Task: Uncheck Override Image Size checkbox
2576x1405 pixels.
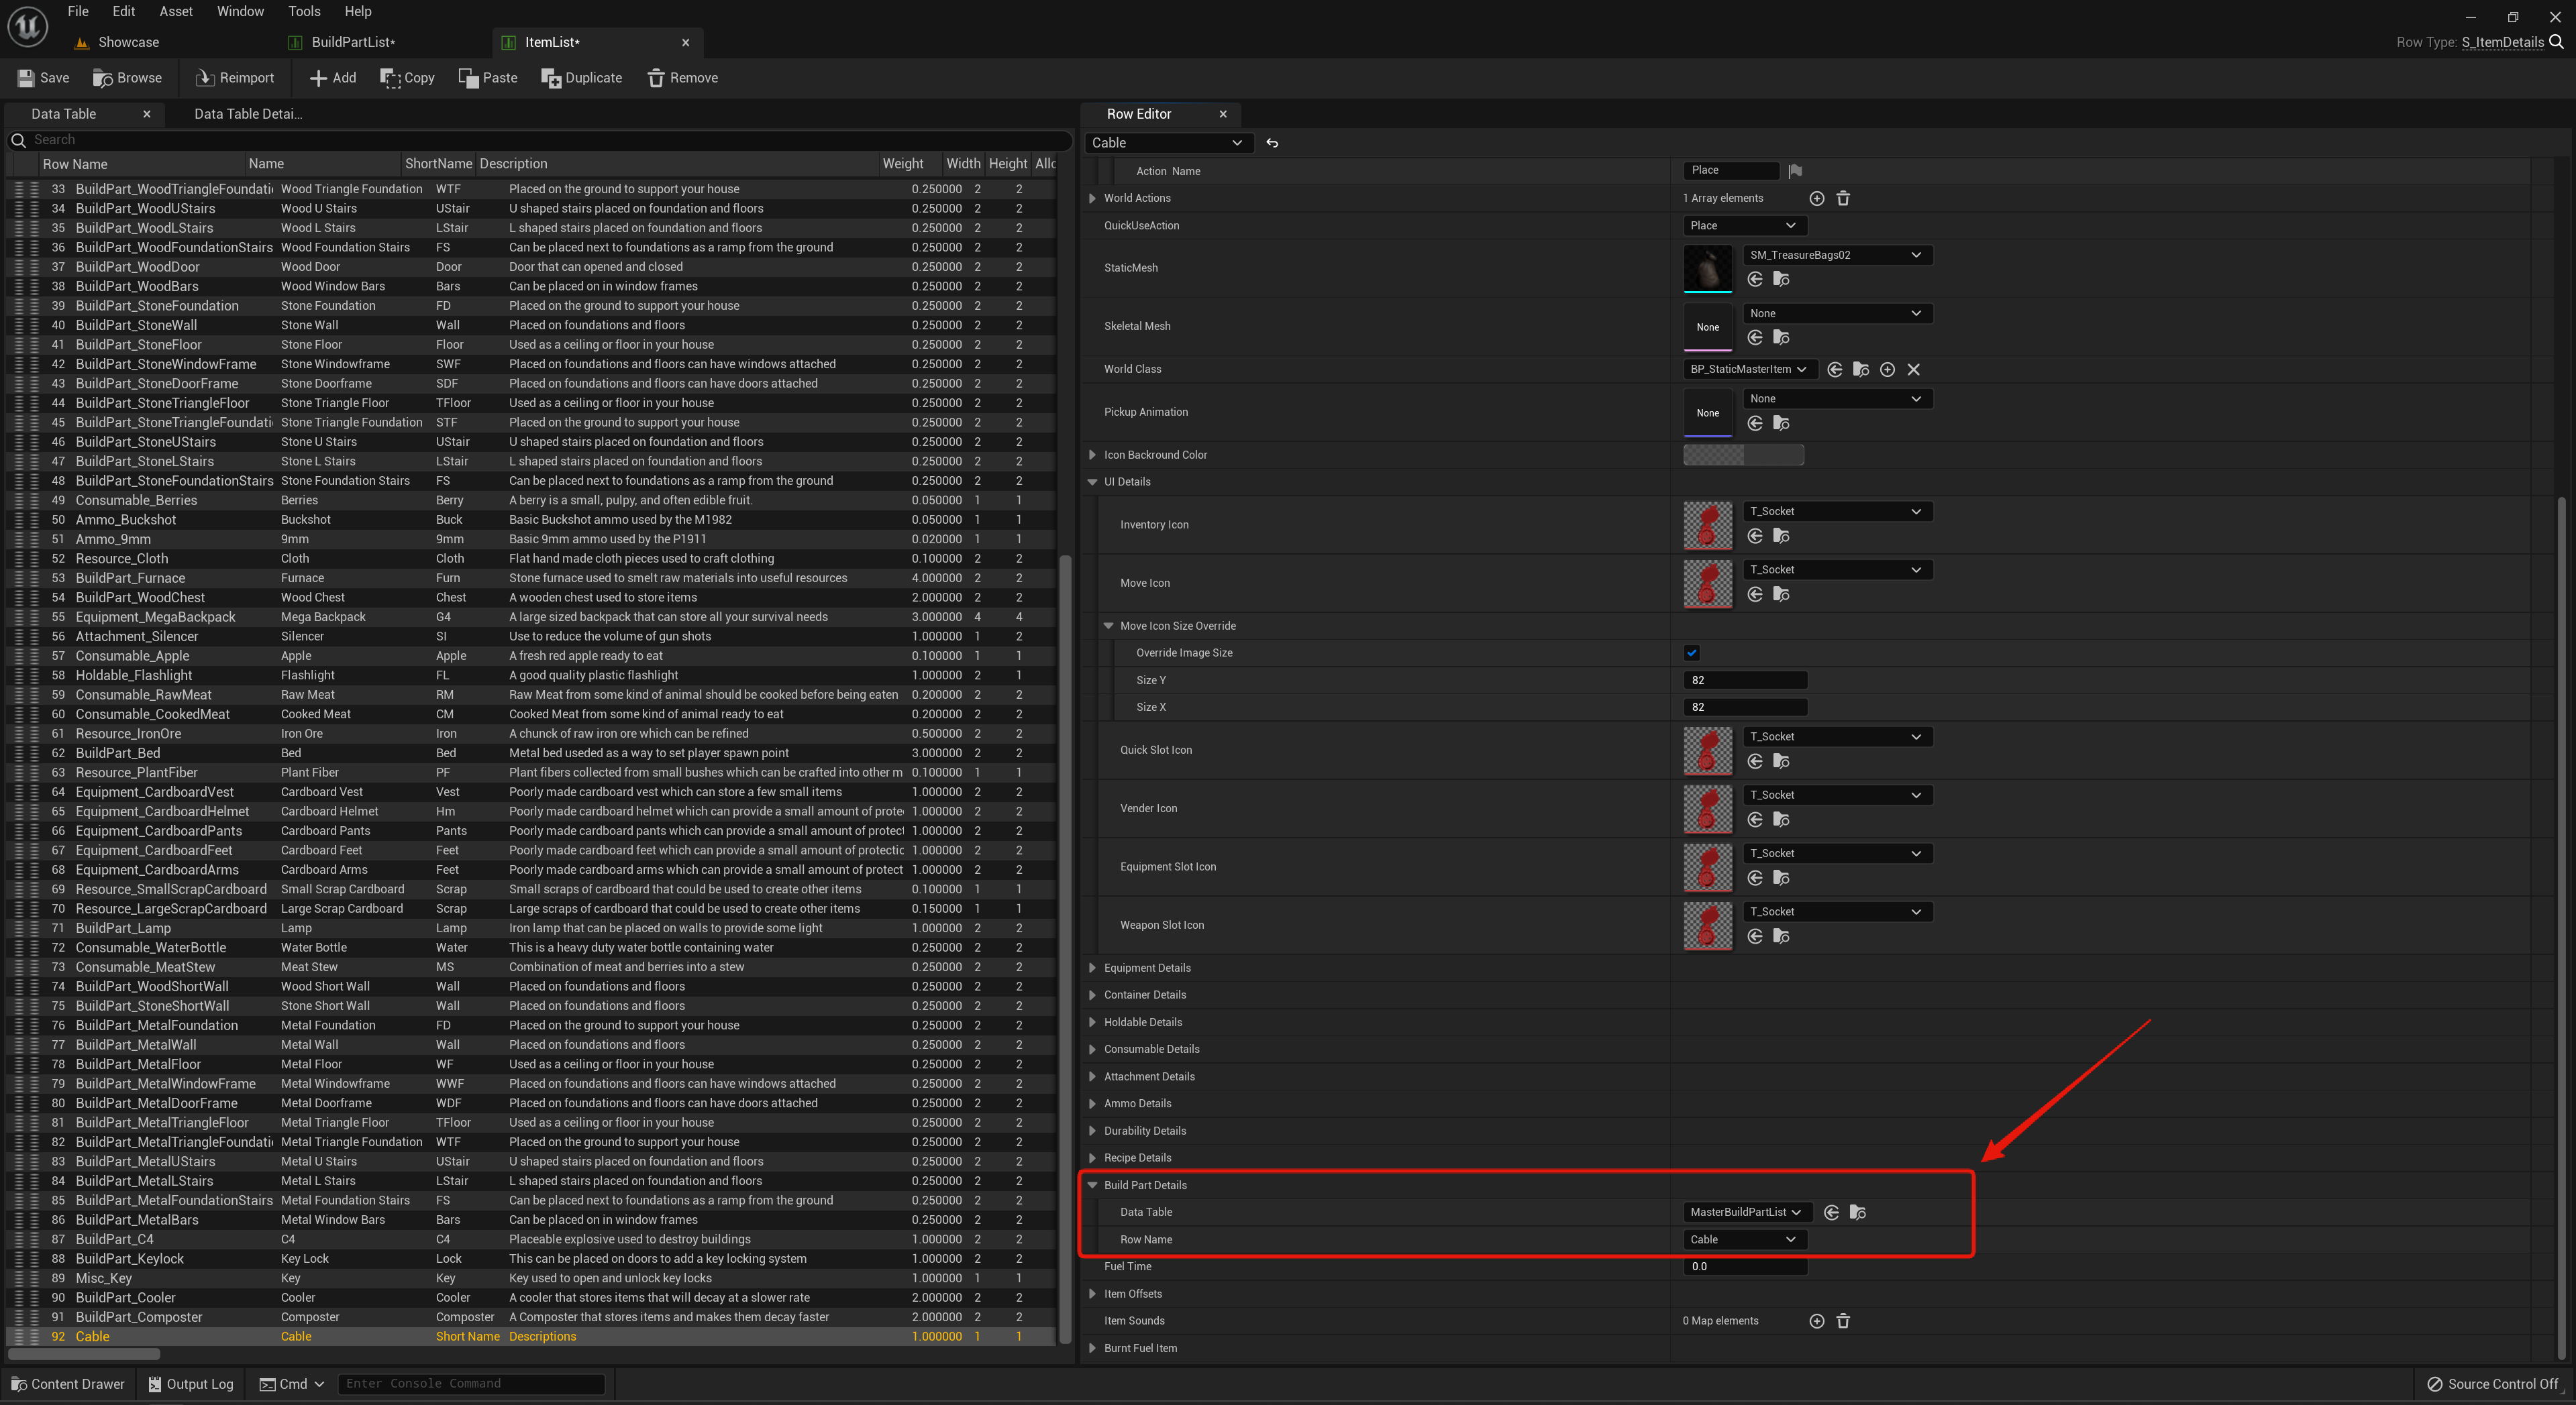Action: [1691, 653]
